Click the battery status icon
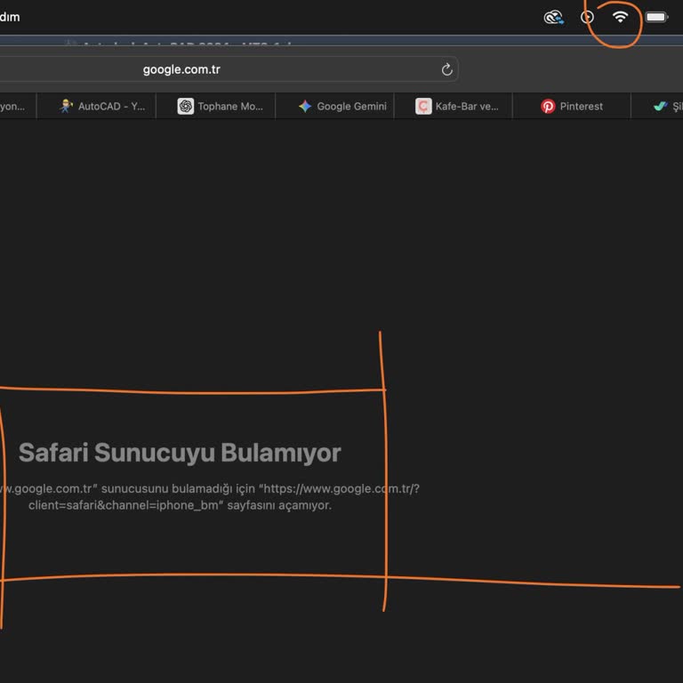683x683 pixels. click(657, 17)
